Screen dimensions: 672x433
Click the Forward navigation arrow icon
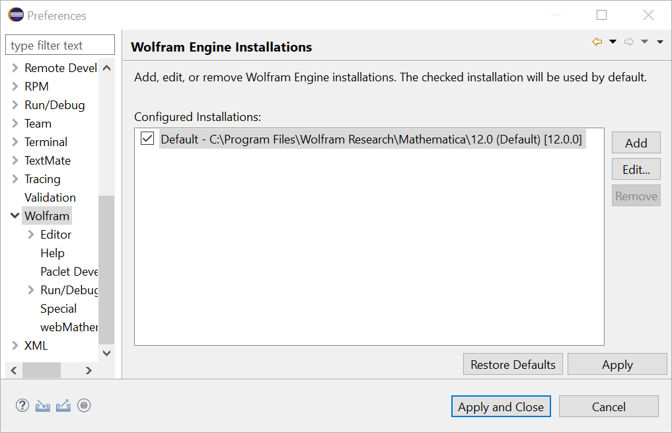628,42
